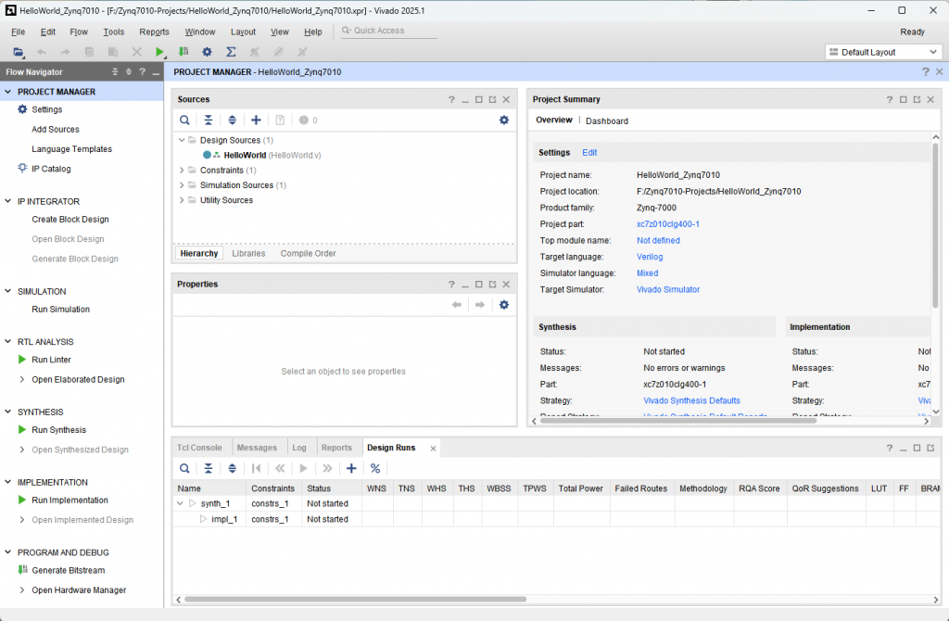The height and width of the screenshot is (621, 949).
Task: Collapse the PROJECT MANAGER section
Action: [x=7, y=92]
